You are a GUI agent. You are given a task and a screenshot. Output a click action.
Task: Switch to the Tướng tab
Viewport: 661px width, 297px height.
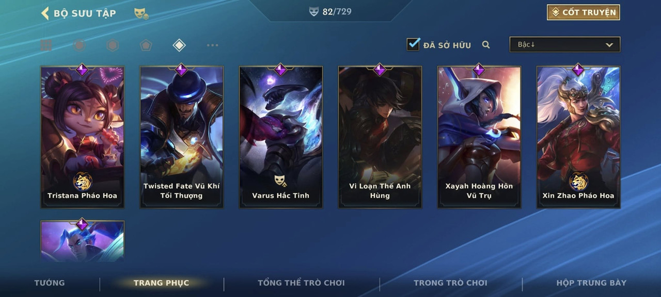coord(50,283)
